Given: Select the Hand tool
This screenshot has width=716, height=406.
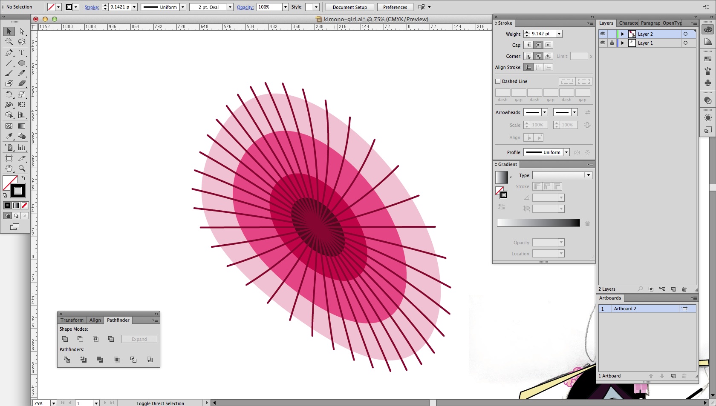Looking at the screenshot, I should click(9, 169).
